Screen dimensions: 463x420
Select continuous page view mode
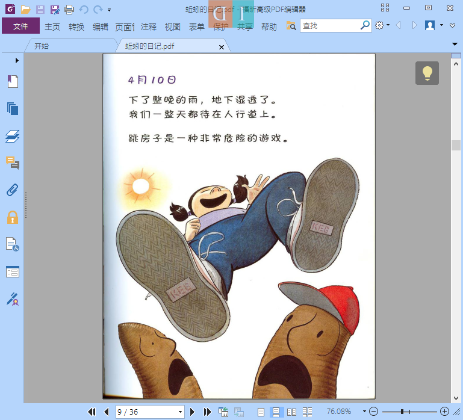tap(276, 412)
